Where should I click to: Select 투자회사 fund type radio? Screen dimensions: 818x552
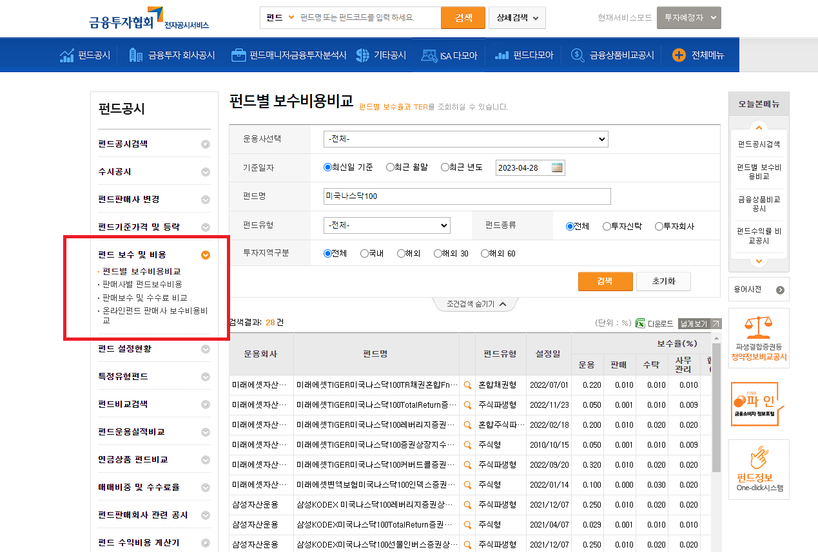click(659, 227)
